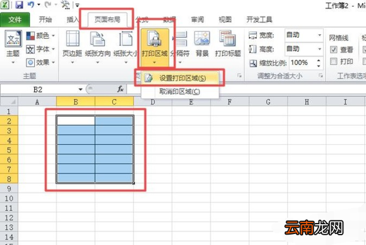Increase scale with the up stepper arrow

319,60
